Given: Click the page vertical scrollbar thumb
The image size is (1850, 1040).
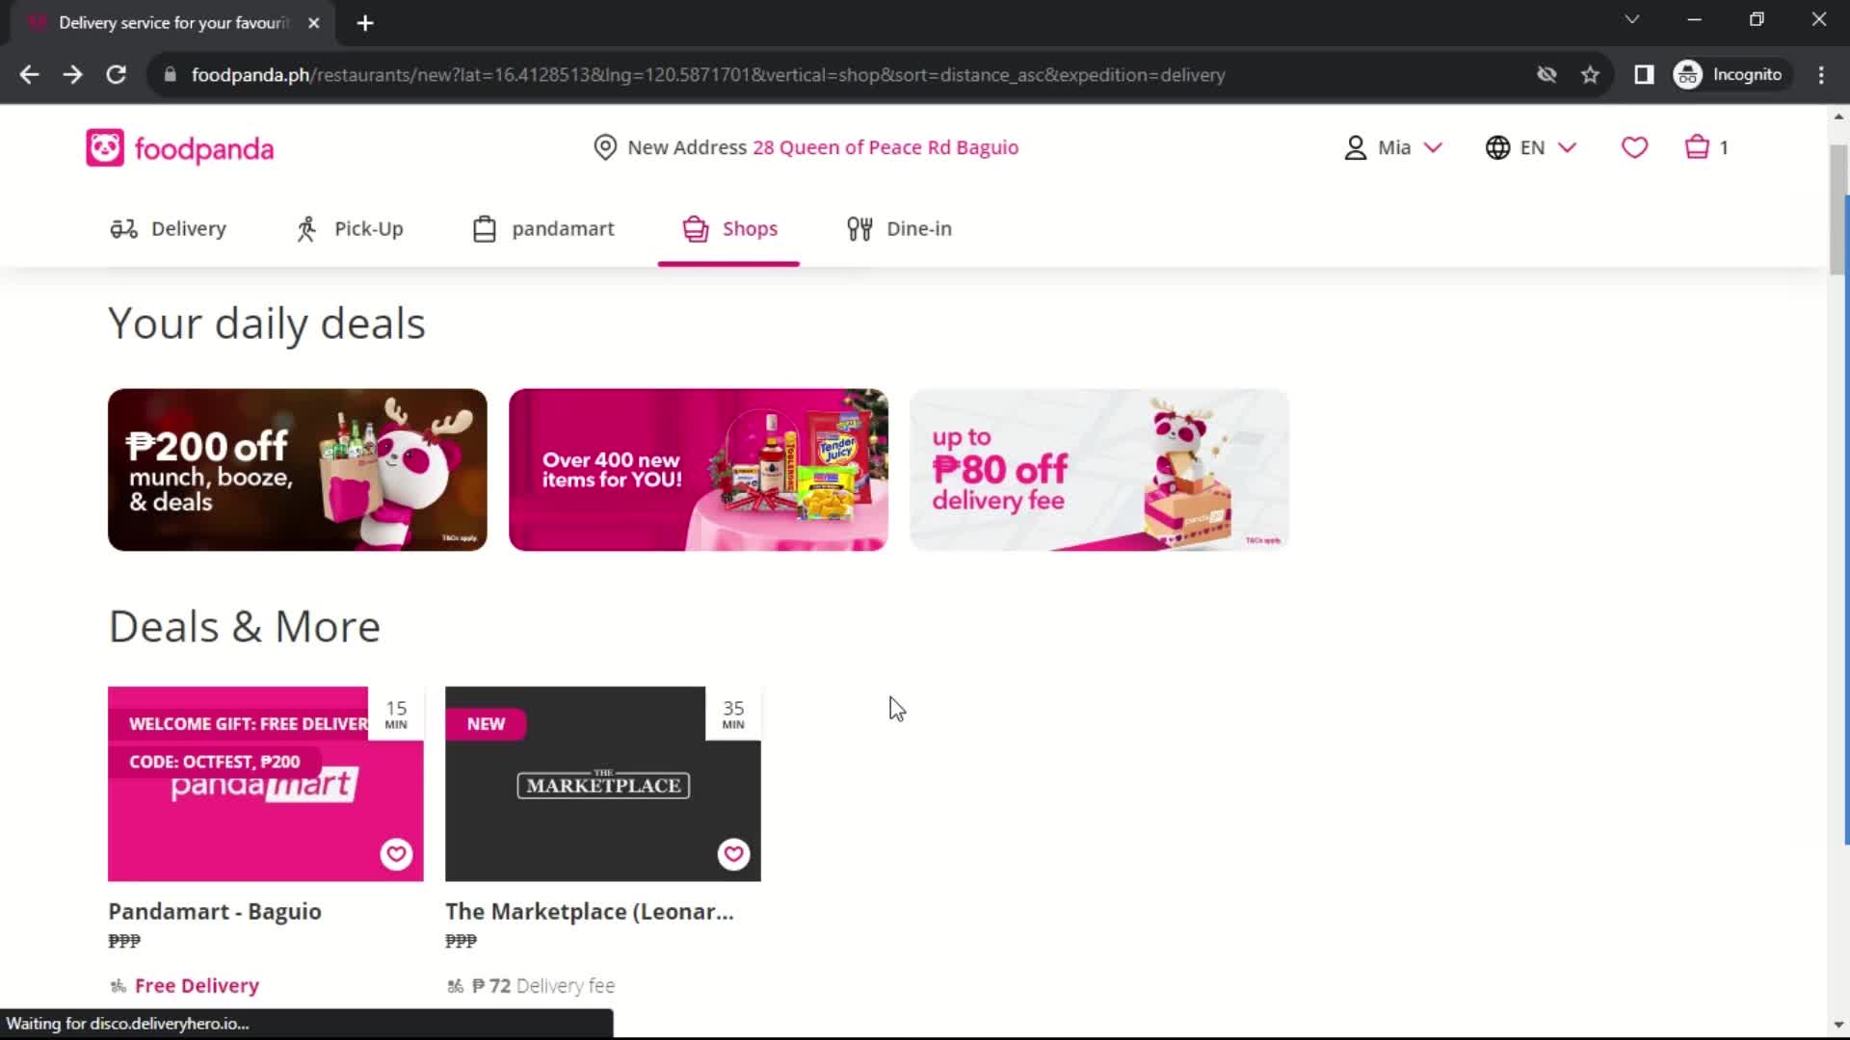Looking at the screenshot, I should 1838,210.
